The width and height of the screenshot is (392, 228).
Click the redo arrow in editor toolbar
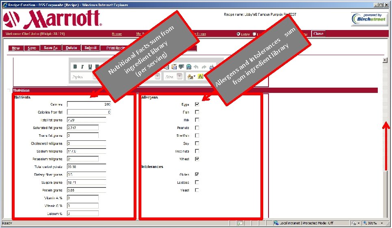204,67
